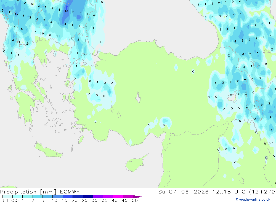Click the legend label '0.5'

[15, 200]
